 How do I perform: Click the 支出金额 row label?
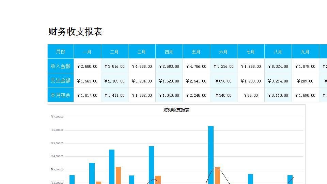61,80
